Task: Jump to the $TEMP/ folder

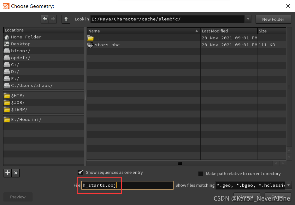Action: [x=44, y=110]
